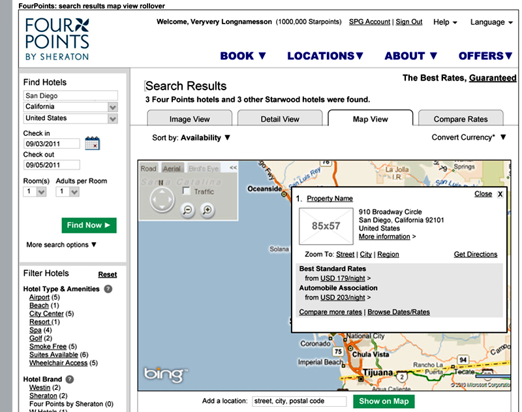Viewport: 522px width, 412px height.
Task: Open the California state dropdown
Action: click(x=113, y=107)
